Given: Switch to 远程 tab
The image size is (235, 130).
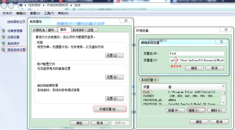Looking at the screenshot, I should [x=92, y=30].
